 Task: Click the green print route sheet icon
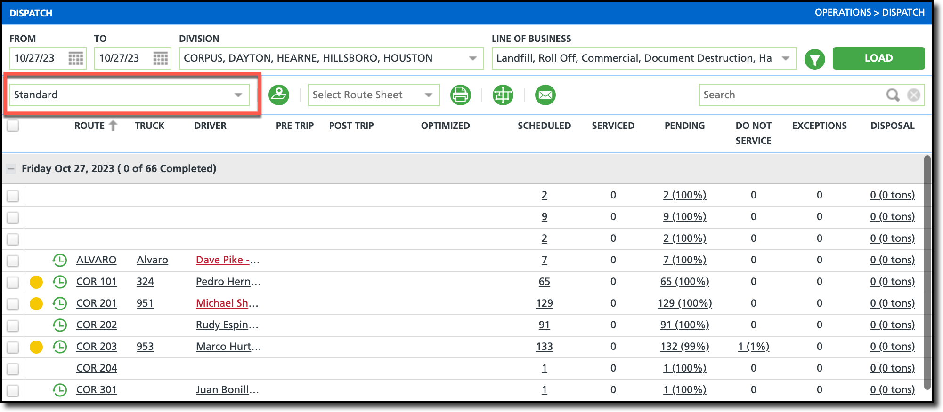(460, 95)
